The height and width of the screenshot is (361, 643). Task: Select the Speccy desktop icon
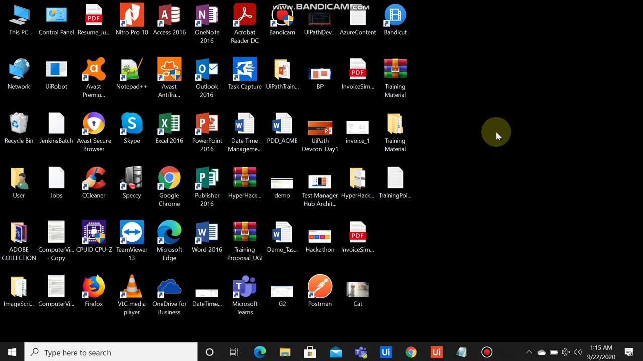pyautogui.click(x=132, y=183)
